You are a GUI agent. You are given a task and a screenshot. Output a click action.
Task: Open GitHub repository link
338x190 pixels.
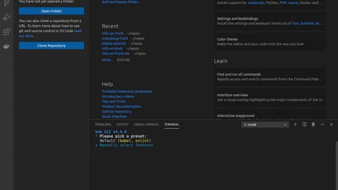[117, 111]
